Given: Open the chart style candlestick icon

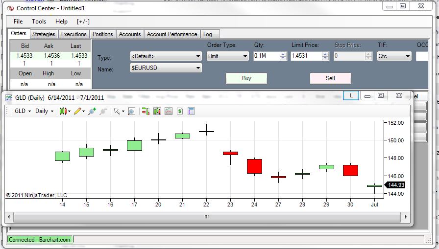Looking at the screenshot, I should [x=63, y=111].
